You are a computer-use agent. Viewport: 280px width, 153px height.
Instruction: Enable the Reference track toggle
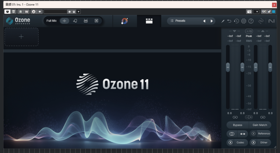tap(253, 133)
